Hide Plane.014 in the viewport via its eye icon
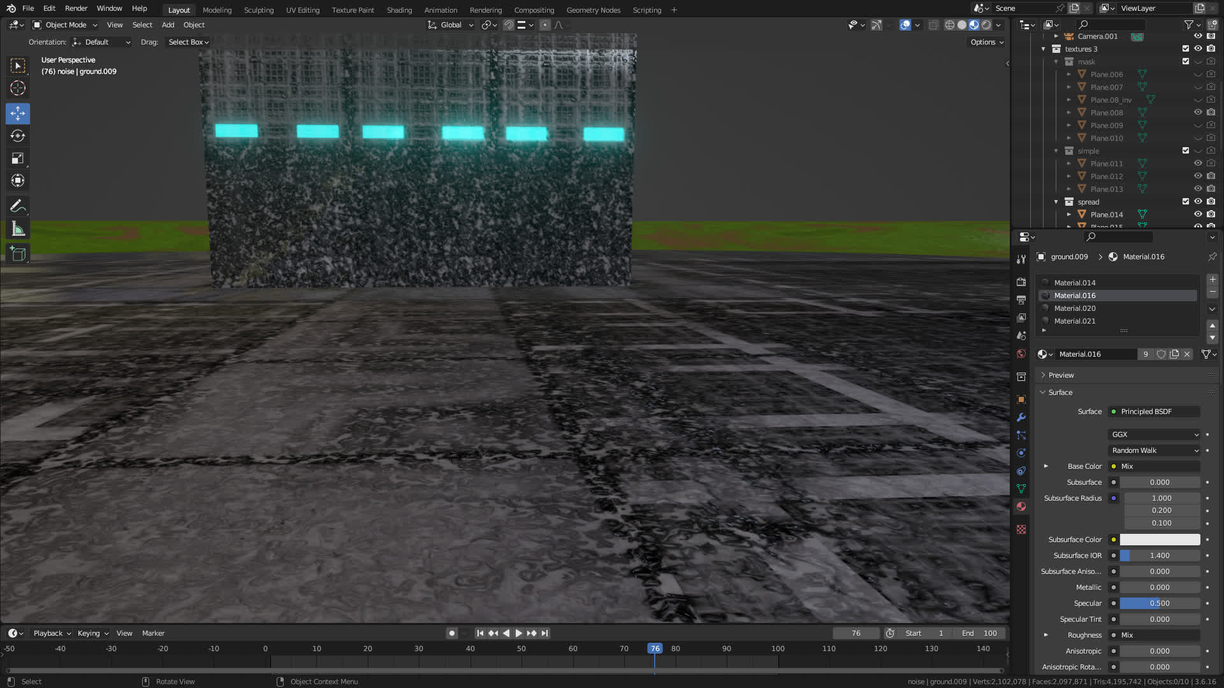Image resolution: width=1224 pixels, height=688 pixels. click(1198, 215)
